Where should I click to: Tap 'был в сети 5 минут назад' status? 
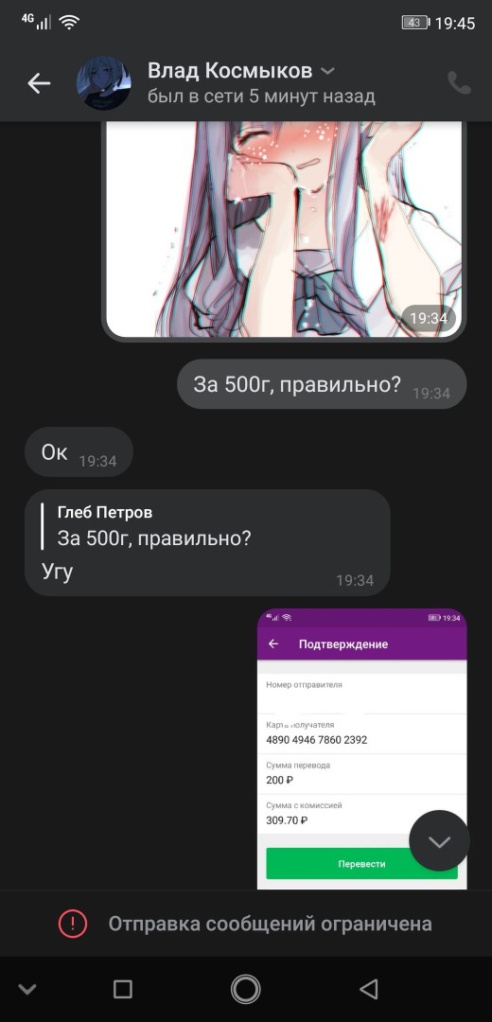[261, 97]
